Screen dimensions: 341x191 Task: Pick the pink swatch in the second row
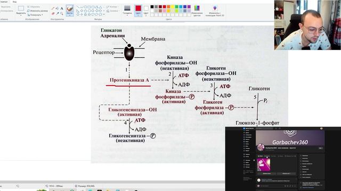164,11
